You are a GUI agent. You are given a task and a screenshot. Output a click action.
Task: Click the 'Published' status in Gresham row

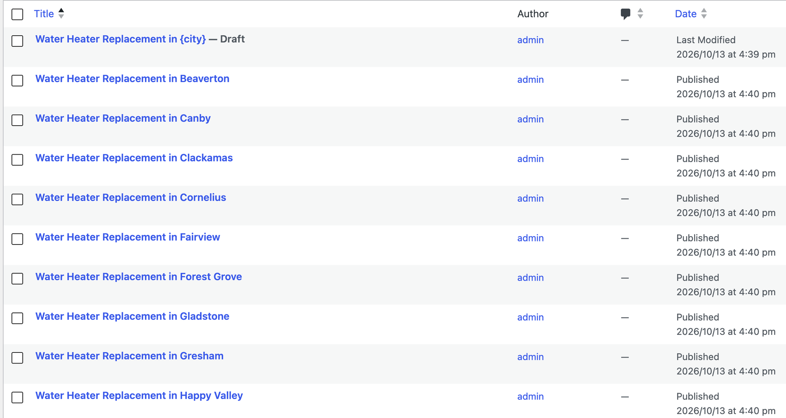click(698, 357)
